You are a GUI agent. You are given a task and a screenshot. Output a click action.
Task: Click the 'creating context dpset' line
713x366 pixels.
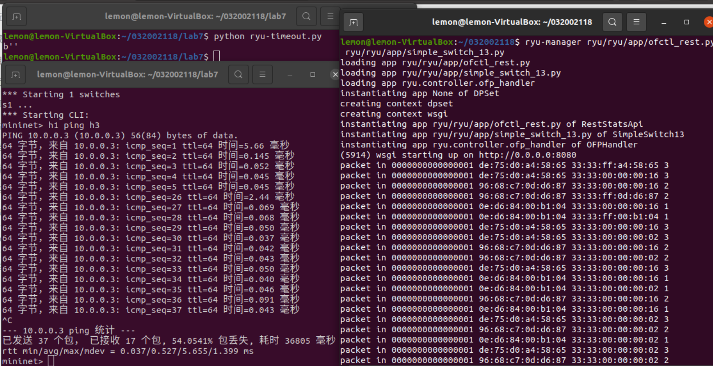tap(396, 104)
